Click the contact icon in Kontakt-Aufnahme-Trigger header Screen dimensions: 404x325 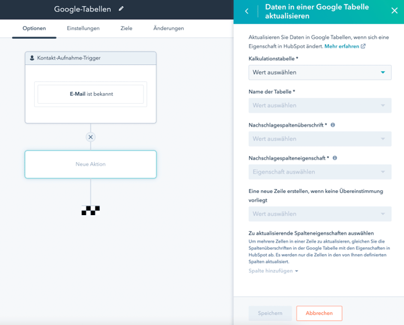32,58
